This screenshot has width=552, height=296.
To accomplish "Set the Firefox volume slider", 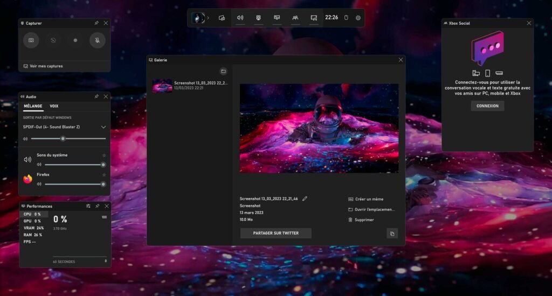I will 75,184.
